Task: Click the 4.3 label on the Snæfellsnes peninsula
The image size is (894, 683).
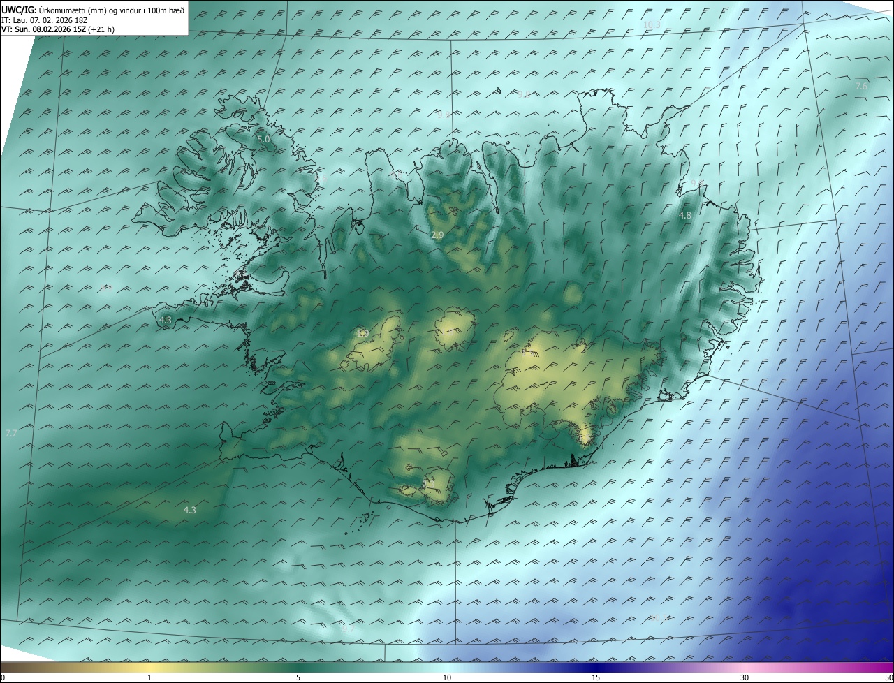Action: (165, 320)
